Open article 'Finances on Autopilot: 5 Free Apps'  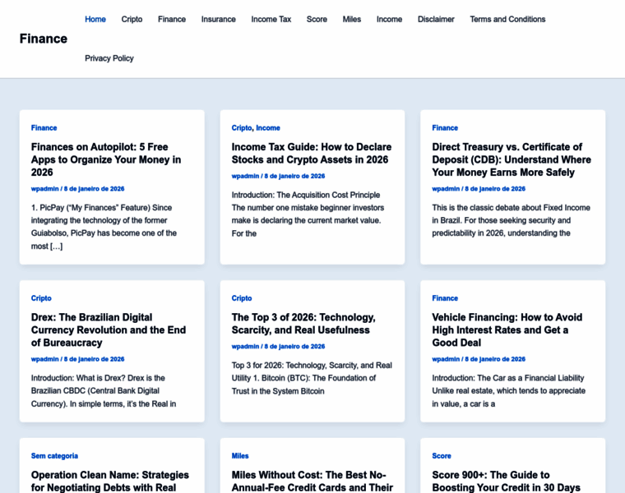(x=106, y=159)
